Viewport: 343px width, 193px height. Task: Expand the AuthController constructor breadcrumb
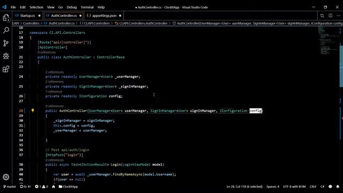tap(258, 23)
